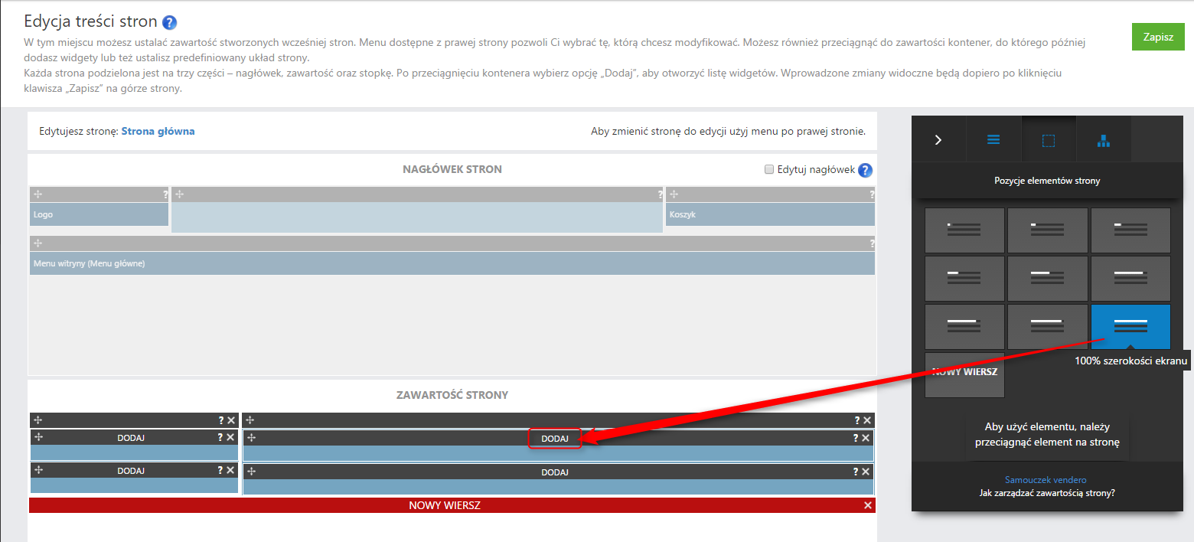The image size is (1194, 542).
Task: Collapse the side panel with the chevron arrow
Action: click(x=938, y=139)
